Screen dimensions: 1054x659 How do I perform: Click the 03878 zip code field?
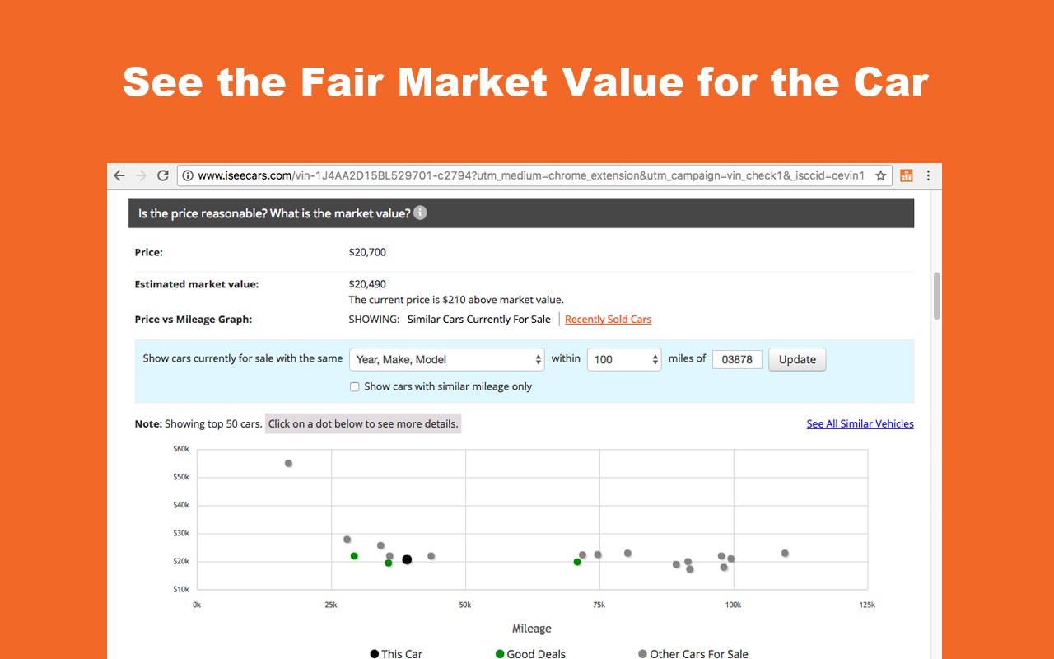737,359
